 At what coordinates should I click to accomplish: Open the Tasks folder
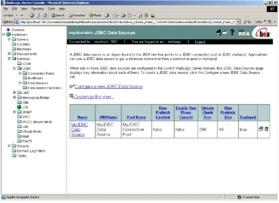[x=21, y=156]
